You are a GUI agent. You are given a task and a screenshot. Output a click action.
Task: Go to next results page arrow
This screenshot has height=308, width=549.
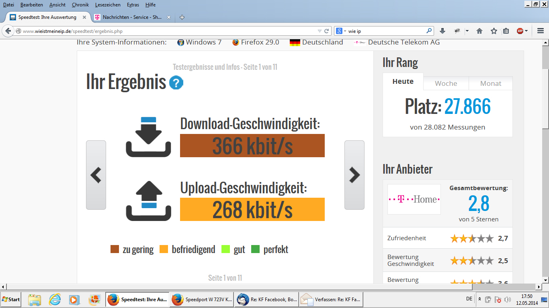point(354,175)
